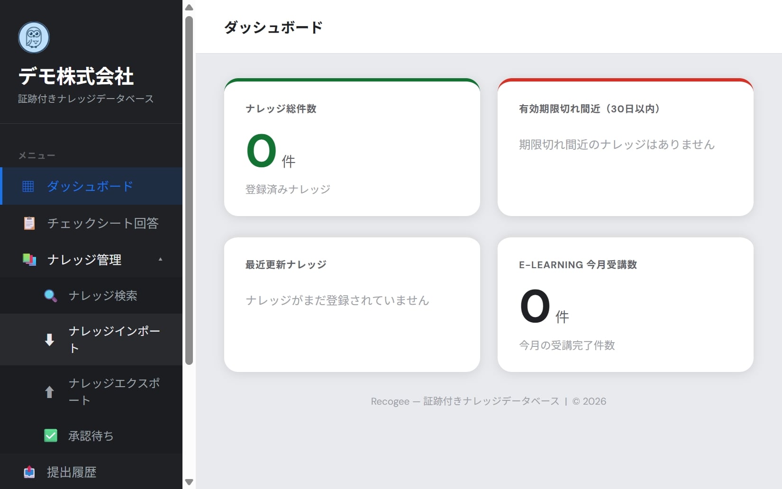782x489 pixels.
Task: Click E-LEARNING 今月受講数 card title
Action: click(578, 264)
